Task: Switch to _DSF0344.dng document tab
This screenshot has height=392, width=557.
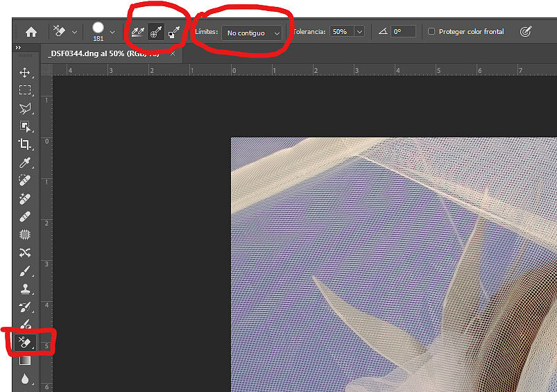Action: click(x=104, y=53)
